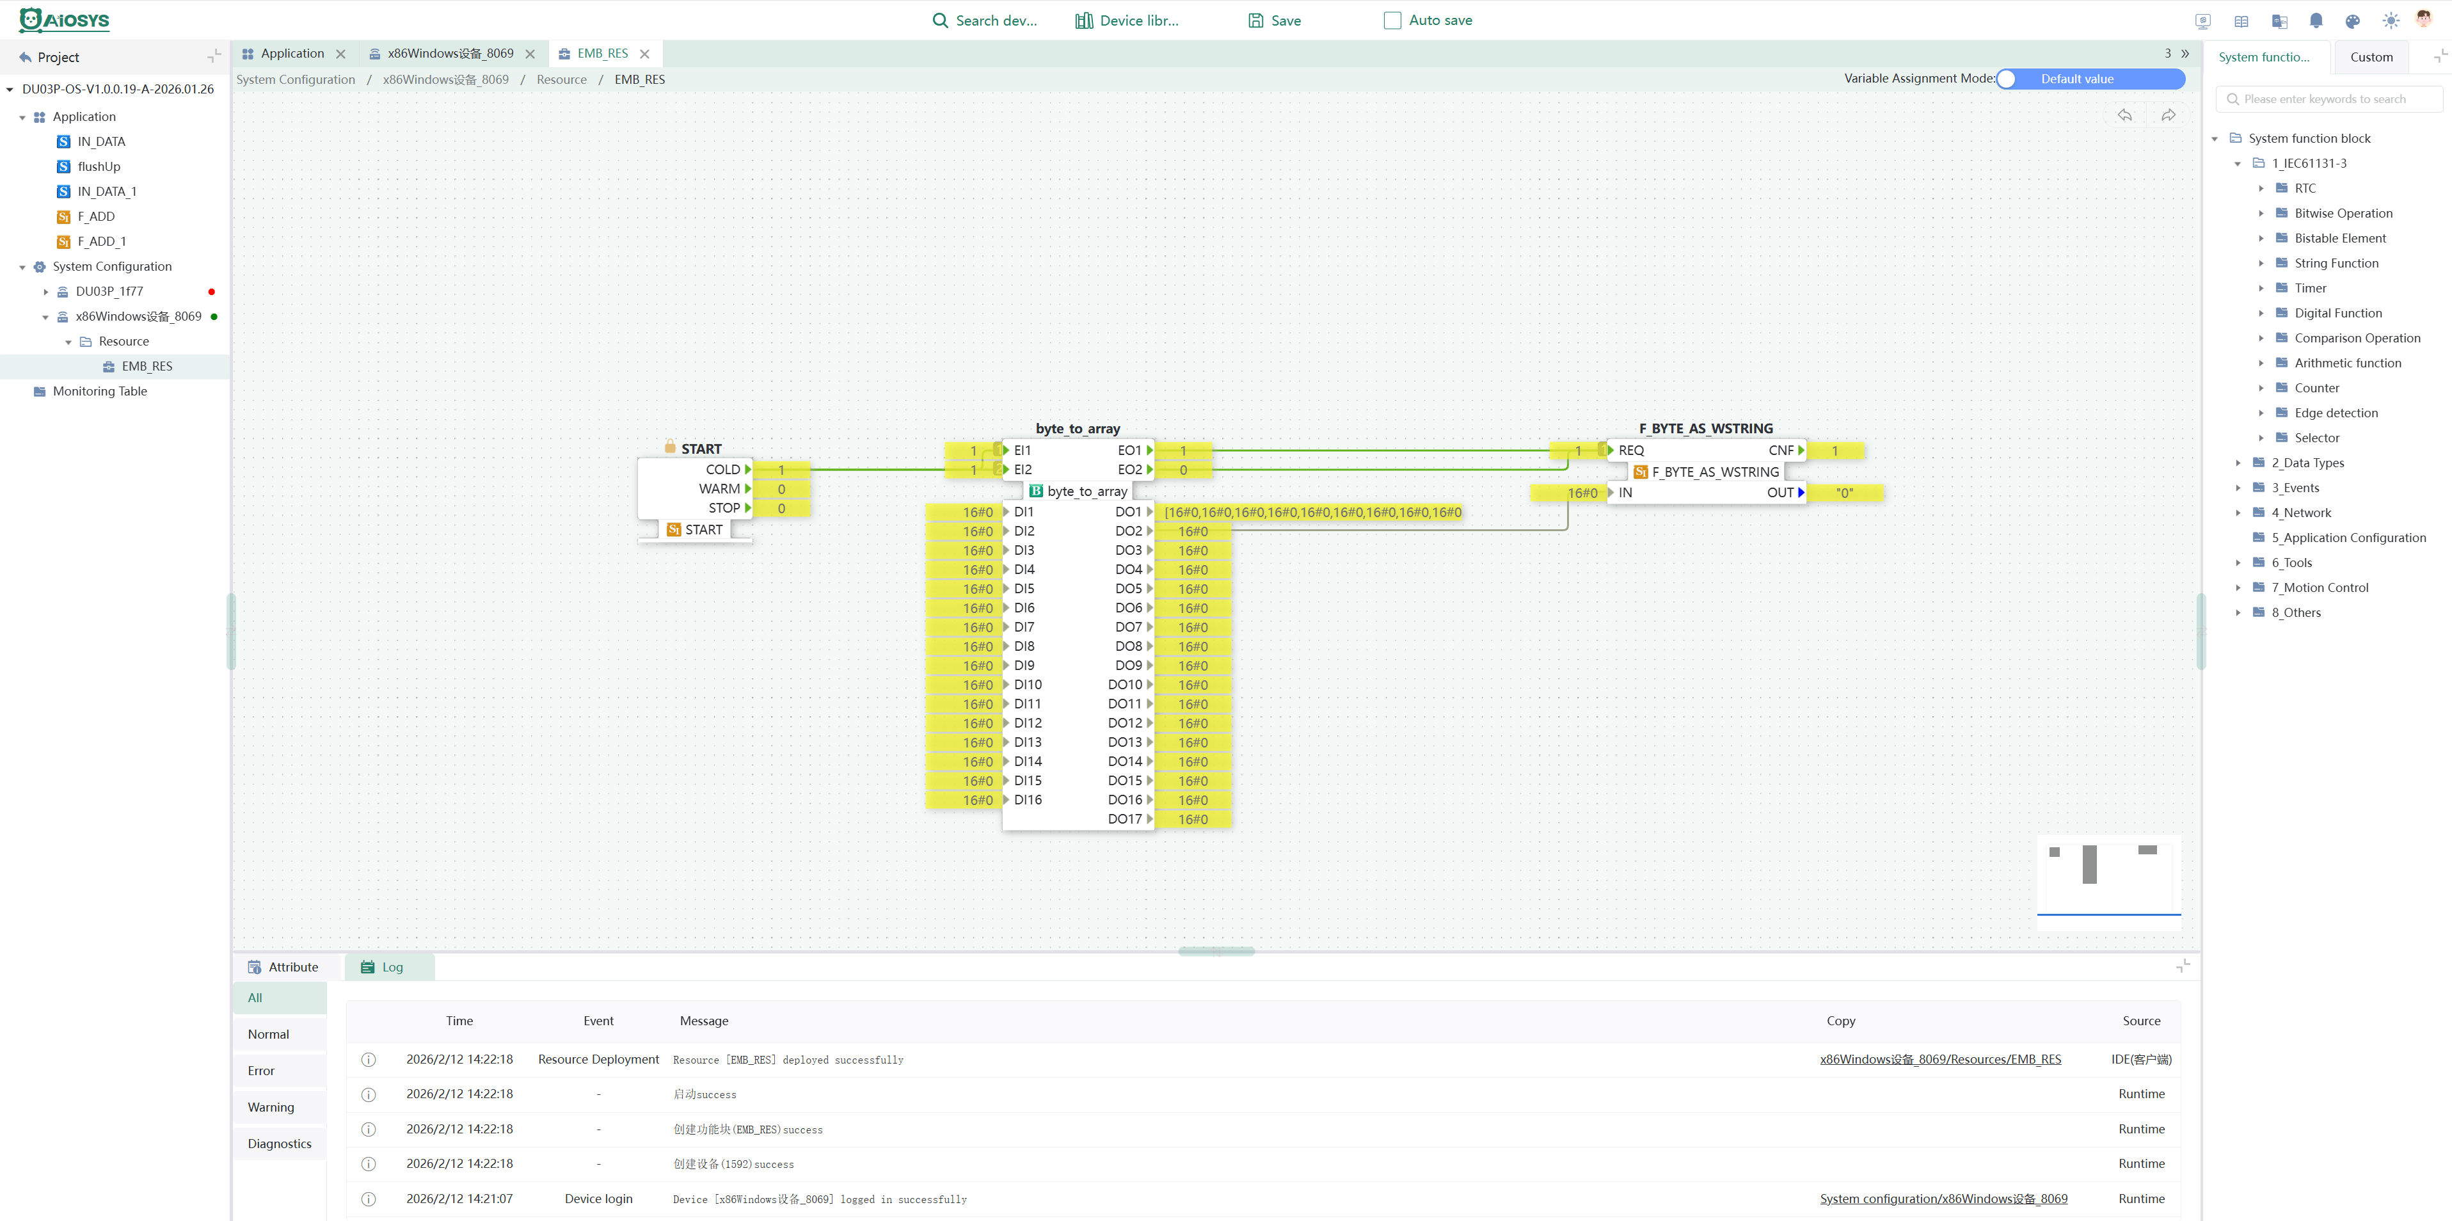The height and width of the screenshot is (1221, 2452).
Task: Open the theme palette icon
Action: coord(2353,21)
